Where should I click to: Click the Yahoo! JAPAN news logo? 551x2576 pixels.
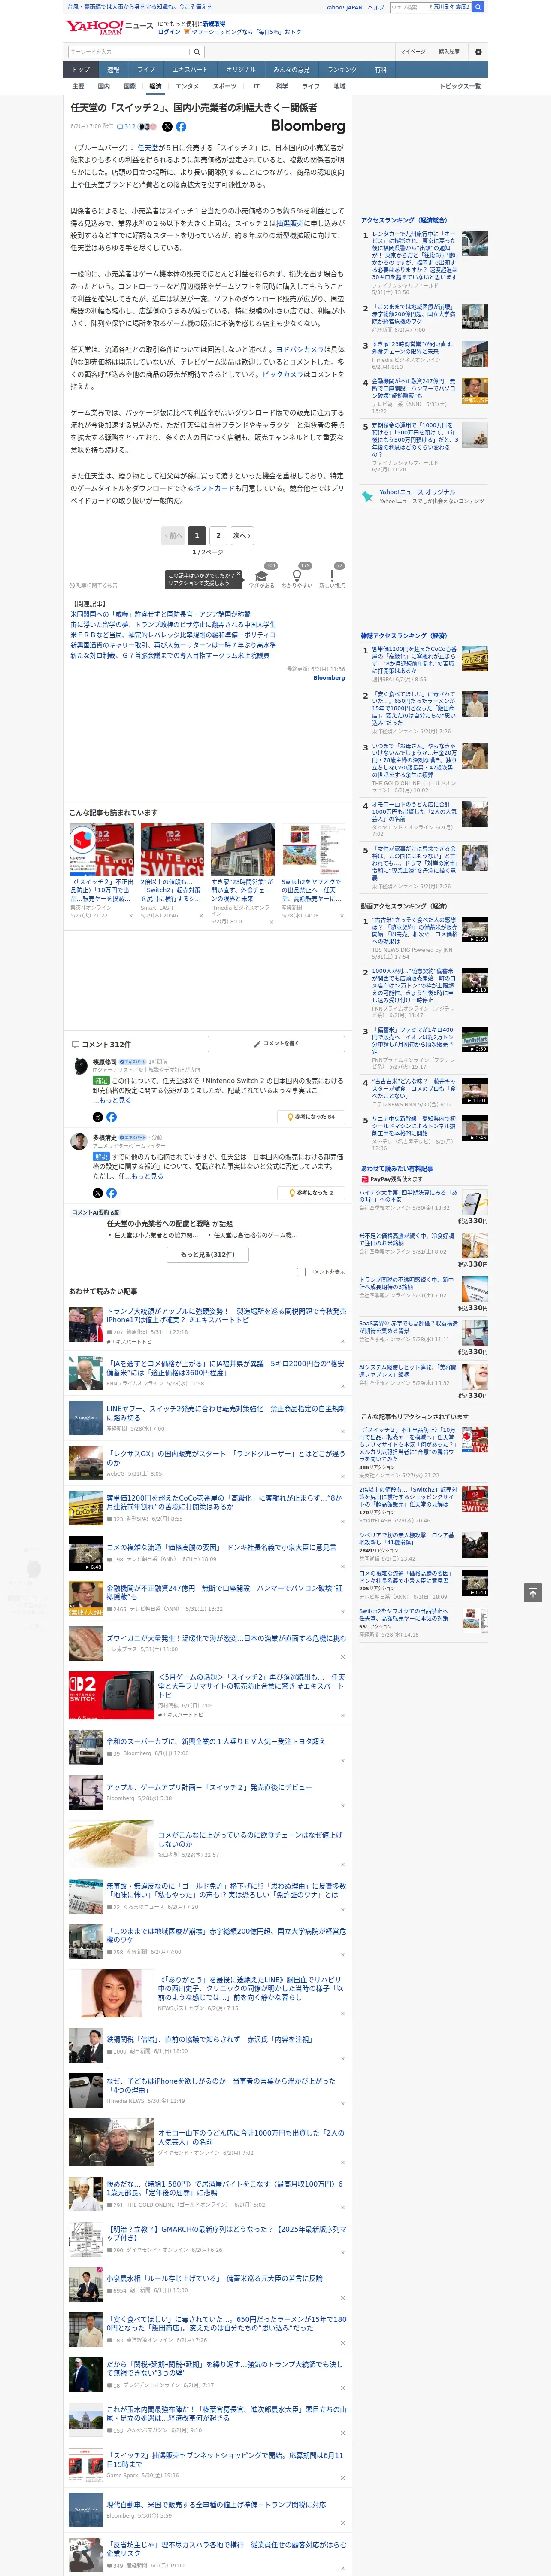109,27
